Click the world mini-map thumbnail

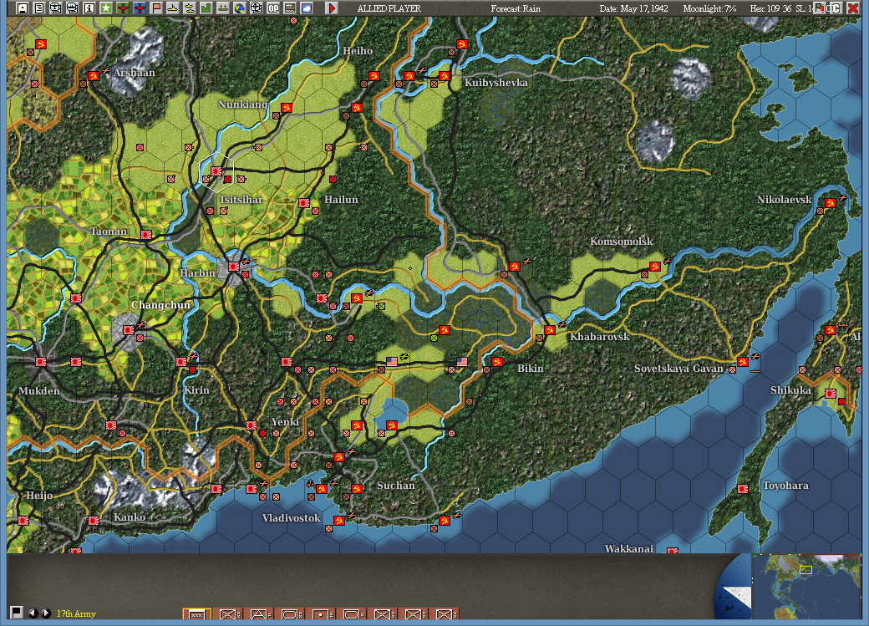pyautogui.click(x=805, y=586)
